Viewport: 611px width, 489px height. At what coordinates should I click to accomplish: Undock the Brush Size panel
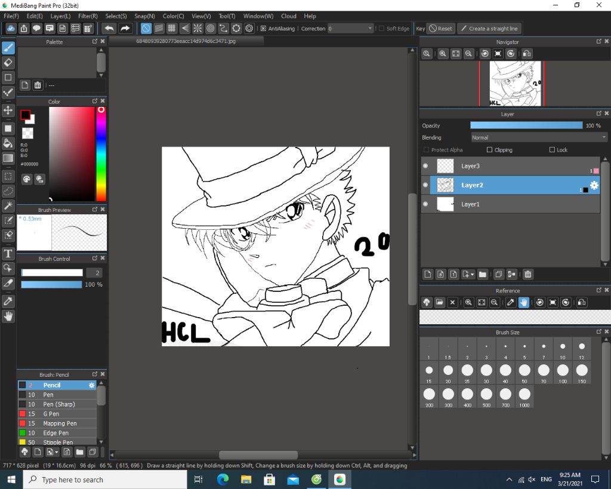[599, 331]
